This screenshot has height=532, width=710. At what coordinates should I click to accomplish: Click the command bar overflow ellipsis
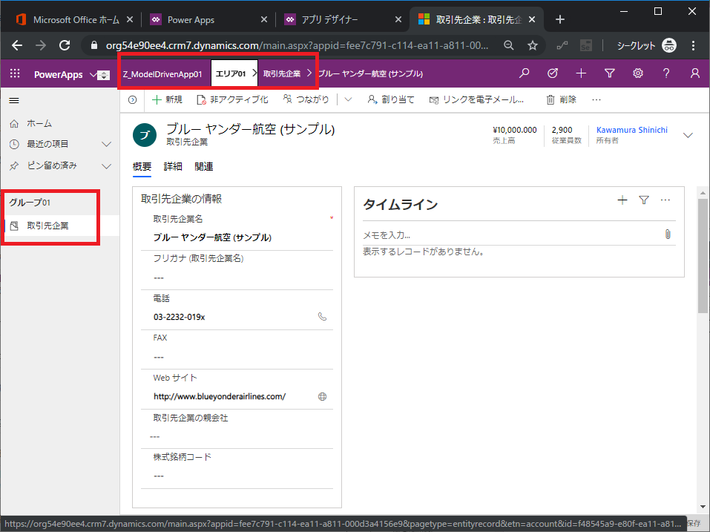click(596, 99)
